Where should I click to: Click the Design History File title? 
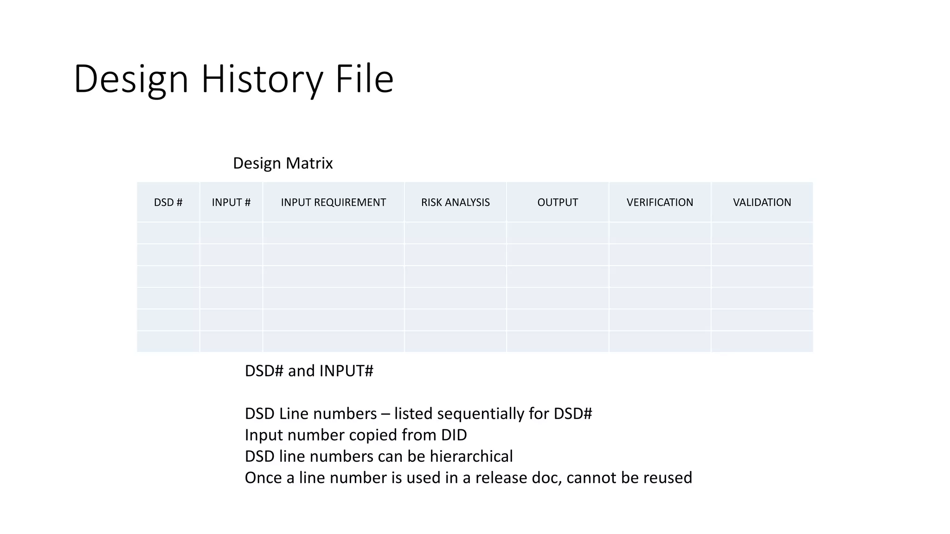click(233, 79)
